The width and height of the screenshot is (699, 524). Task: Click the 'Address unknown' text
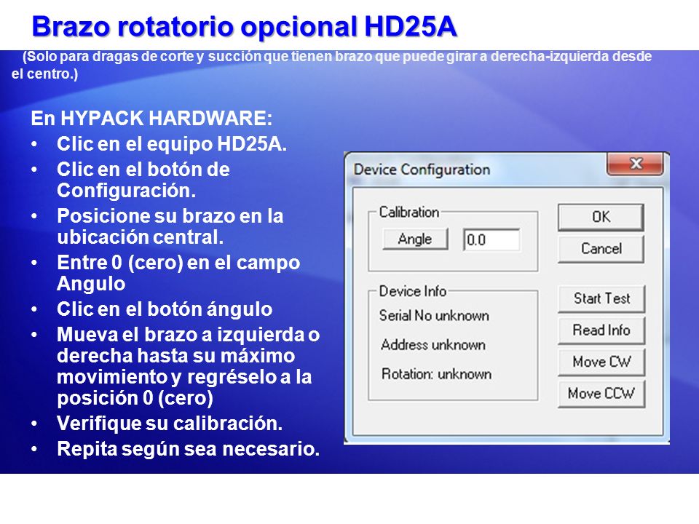433,345
